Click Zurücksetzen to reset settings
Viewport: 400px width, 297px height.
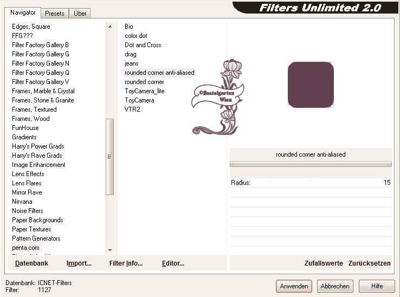(370, 263)
